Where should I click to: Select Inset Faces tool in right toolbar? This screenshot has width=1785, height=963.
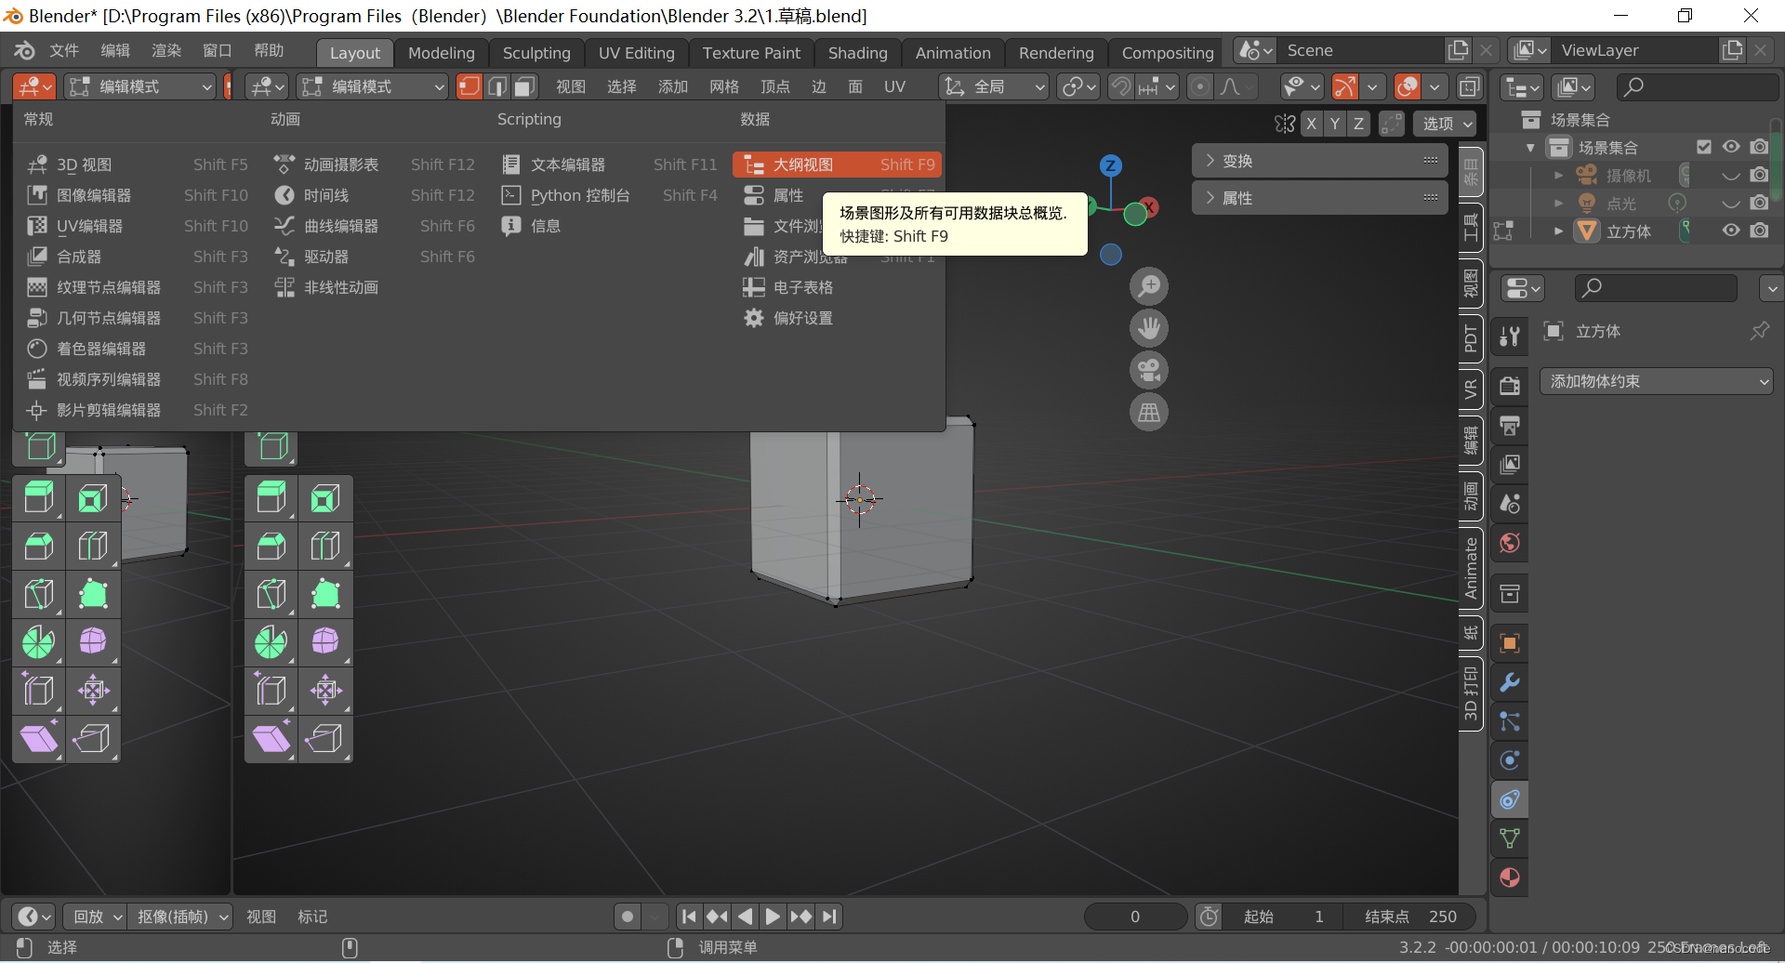[325, 498]
